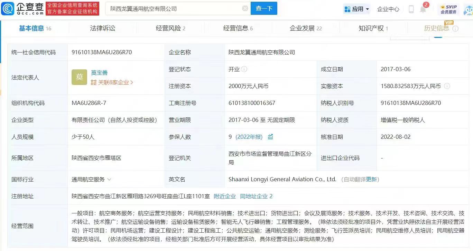This screenshot has height=251, width=473.
Task: Click Shaanxi Longyi General Aviation Co., Ltd. text
Action: tap(282, 179)
